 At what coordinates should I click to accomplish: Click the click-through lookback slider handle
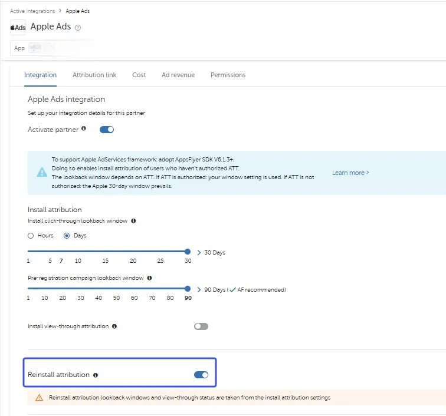click(x=188, y=252)
